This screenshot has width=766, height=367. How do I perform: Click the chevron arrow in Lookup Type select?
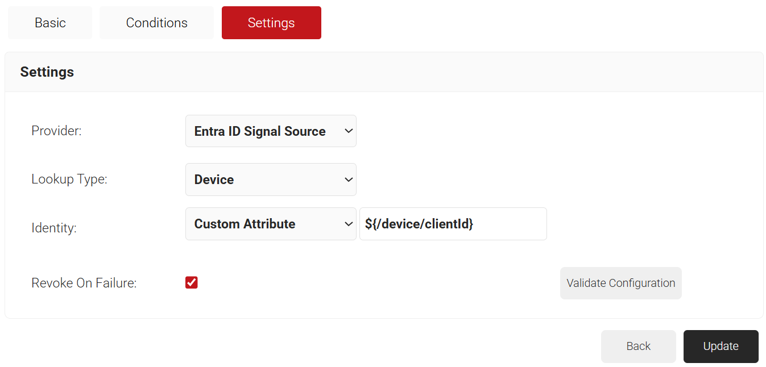[x=349, y=180]
